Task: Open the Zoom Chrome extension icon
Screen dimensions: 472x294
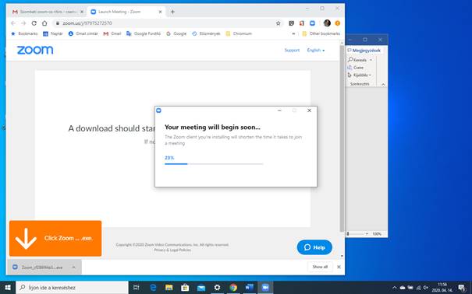Action: click(313, 23)
